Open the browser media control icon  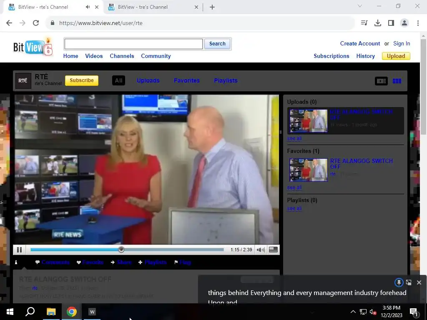(364, 23)
